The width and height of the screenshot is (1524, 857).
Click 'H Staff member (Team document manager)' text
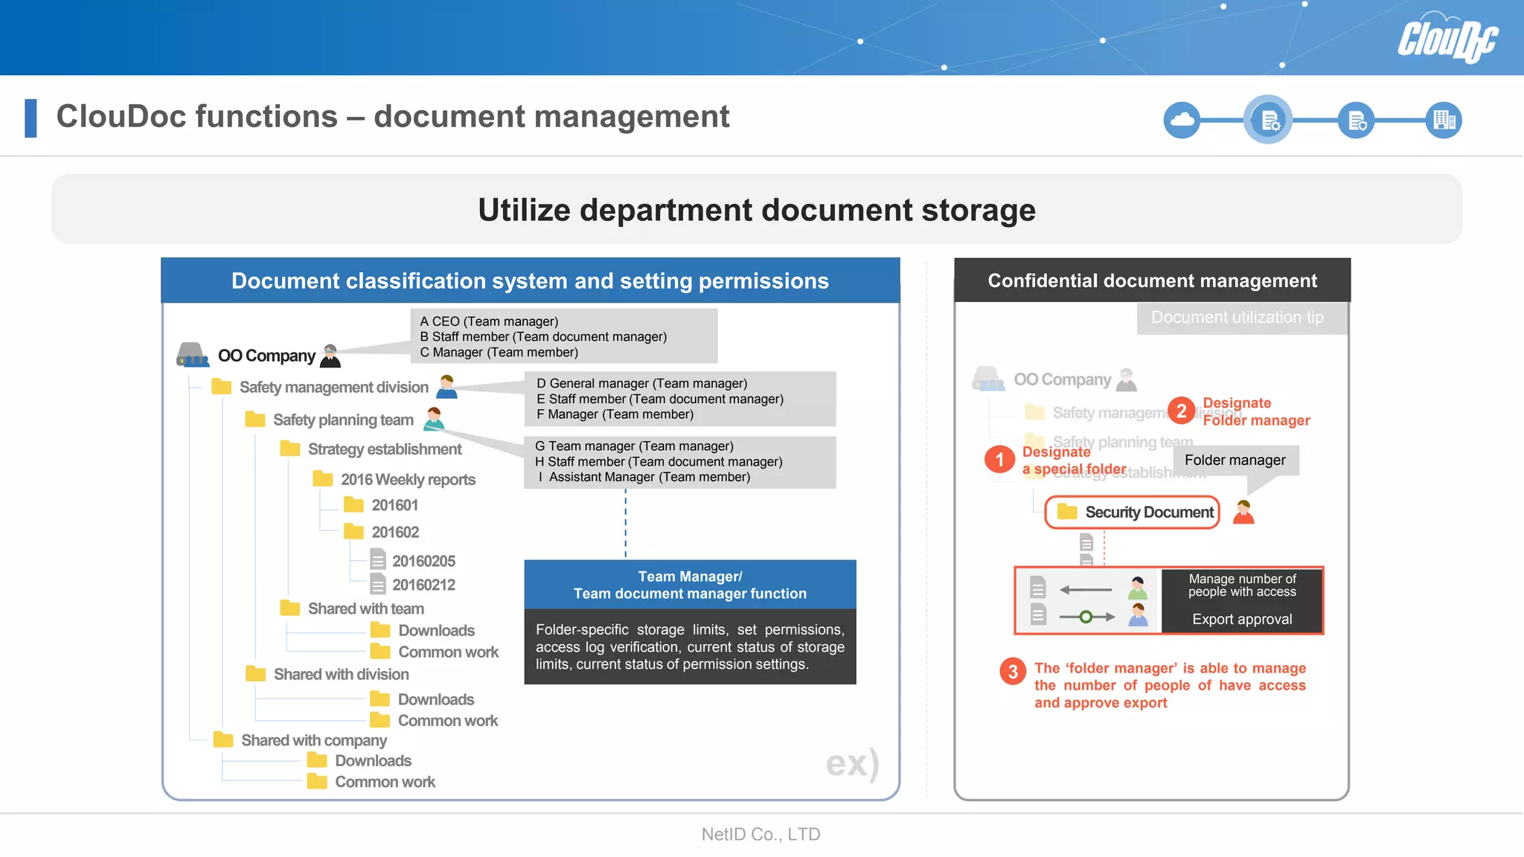click(x=659, y=461)
